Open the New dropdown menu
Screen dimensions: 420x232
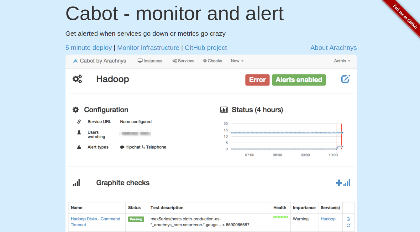point(237,61)
